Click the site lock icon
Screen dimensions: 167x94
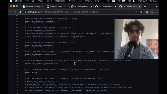pyautogui.click(x=26, y=12)
